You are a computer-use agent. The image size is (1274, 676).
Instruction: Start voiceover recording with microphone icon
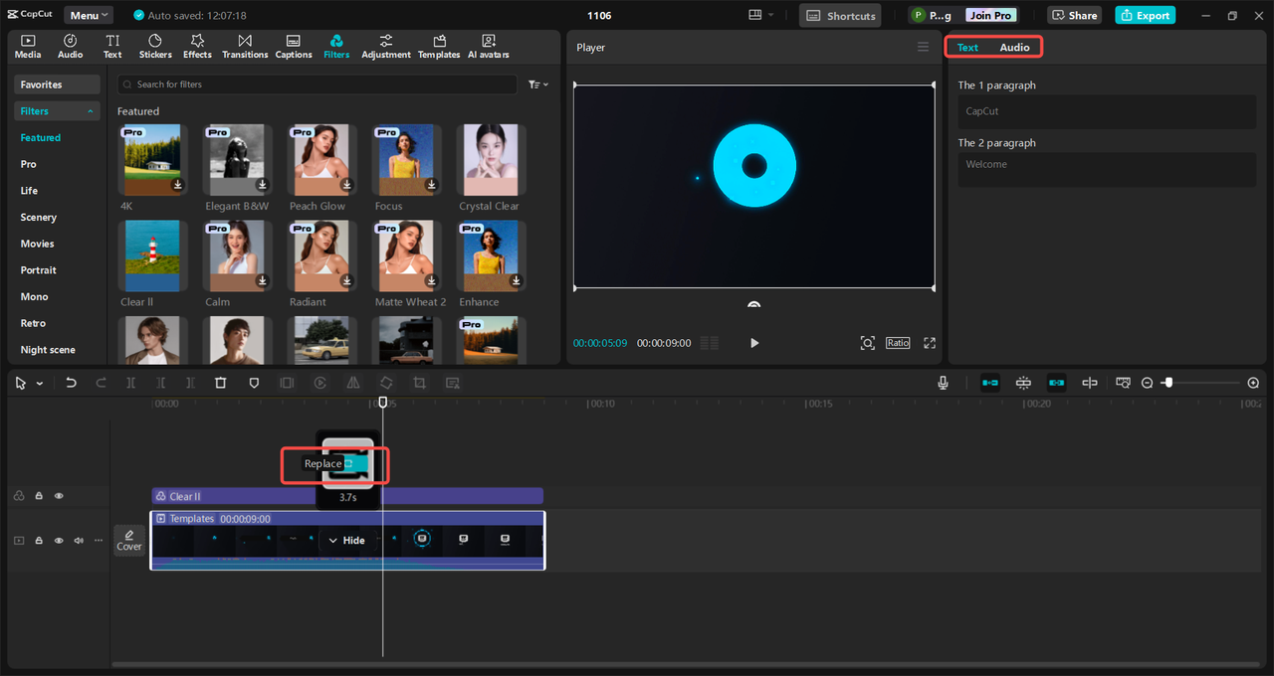click(x=943, y=383)
